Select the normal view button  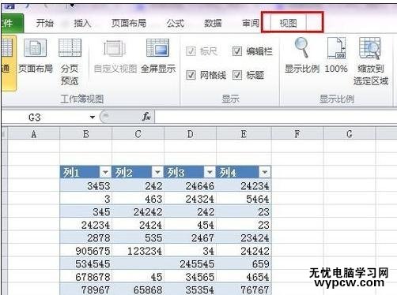(8, 63)
